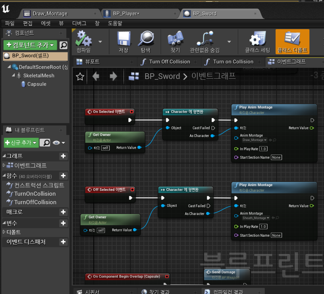Viewport: 324px width, 294px height.
Task: Select the 이벤트그래프 graph tab
Action: [291, 62]
